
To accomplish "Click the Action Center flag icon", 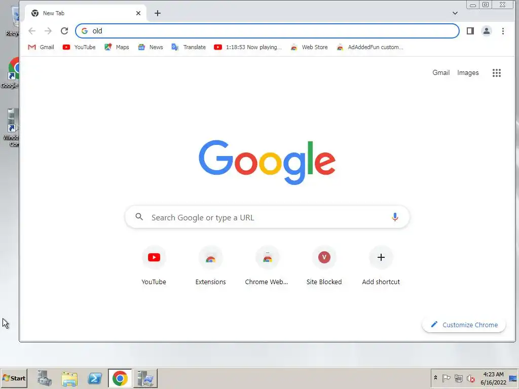I will pyautogui.click(x=446, y=378).
